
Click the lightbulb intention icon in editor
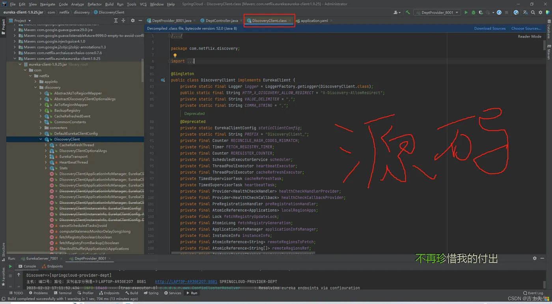click(x=175, y=55)
